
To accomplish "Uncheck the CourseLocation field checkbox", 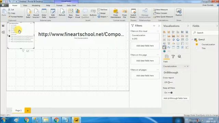I will (197, 44).
